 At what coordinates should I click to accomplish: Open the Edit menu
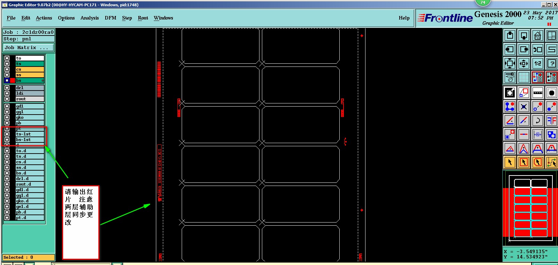(x=26, y=18)
